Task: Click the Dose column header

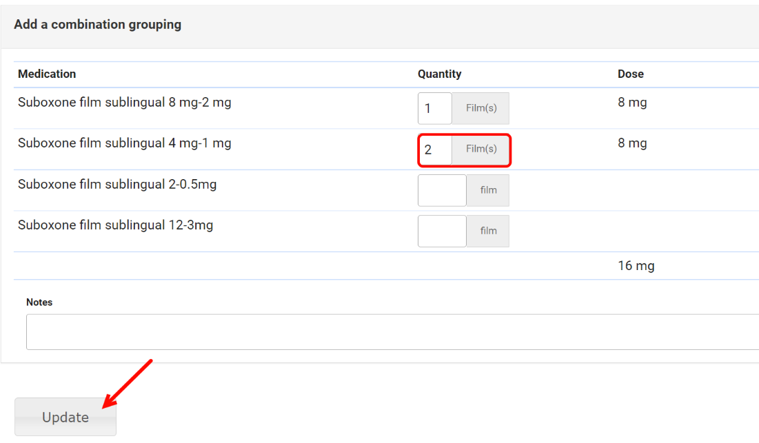Action: pos(630,74)
